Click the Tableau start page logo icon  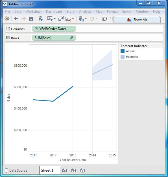click(x=7, y=19)
